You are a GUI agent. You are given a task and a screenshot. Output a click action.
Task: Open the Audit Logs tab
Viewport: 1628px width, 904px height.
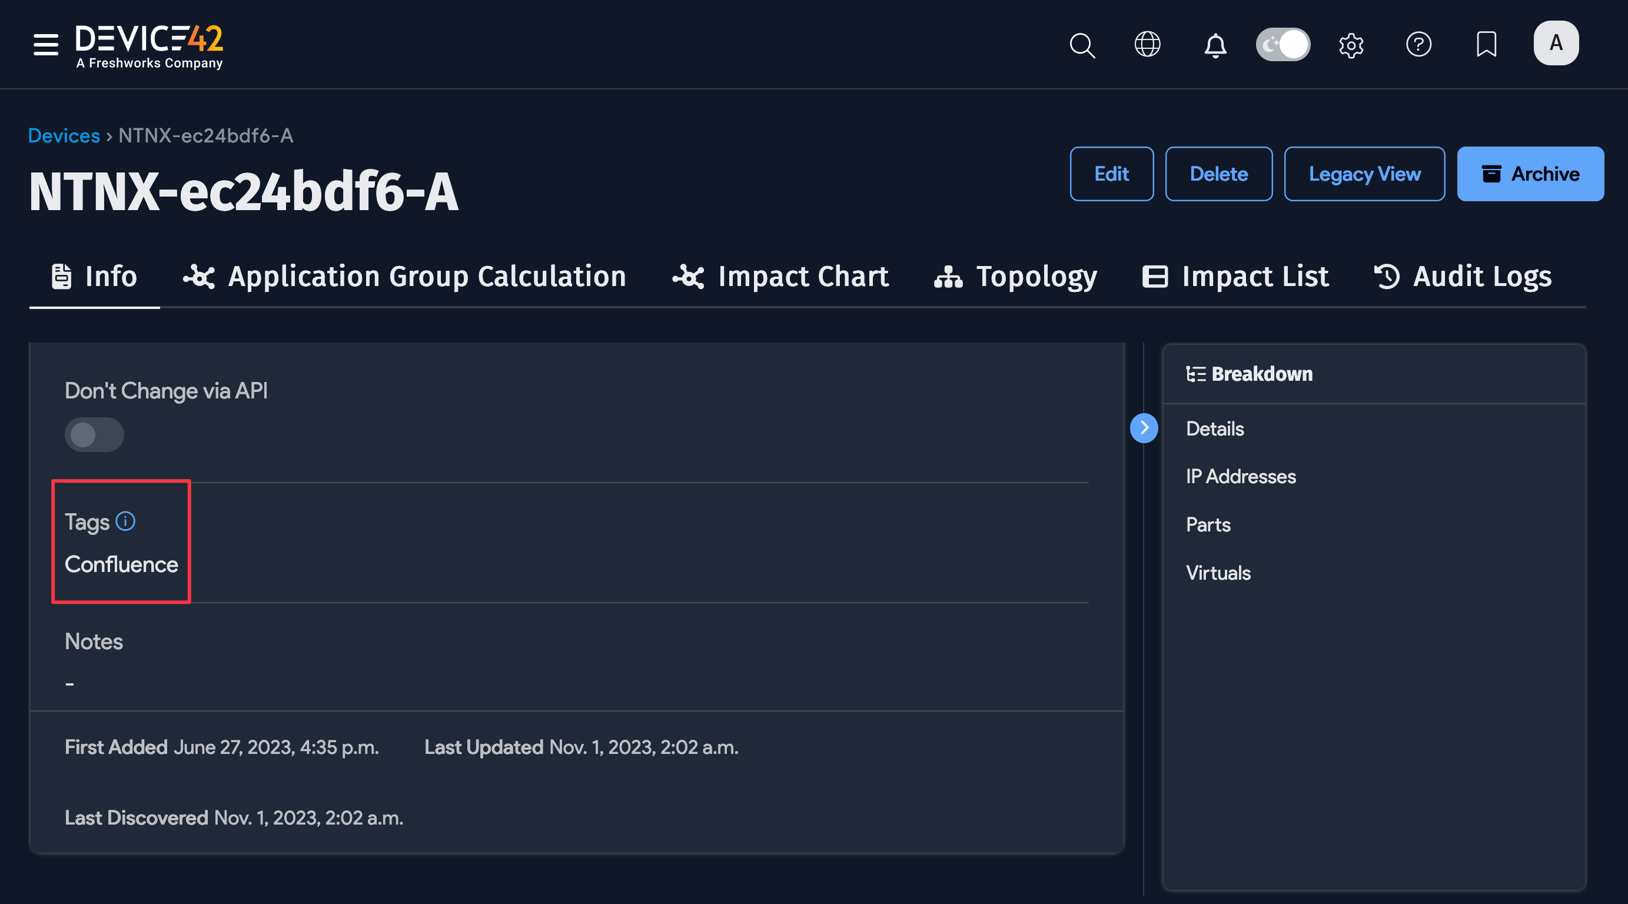click(1463, 277)
